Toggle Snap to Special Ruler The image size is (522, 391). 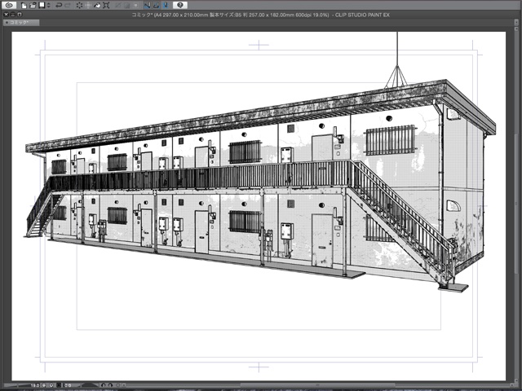(x=157, y=5)
